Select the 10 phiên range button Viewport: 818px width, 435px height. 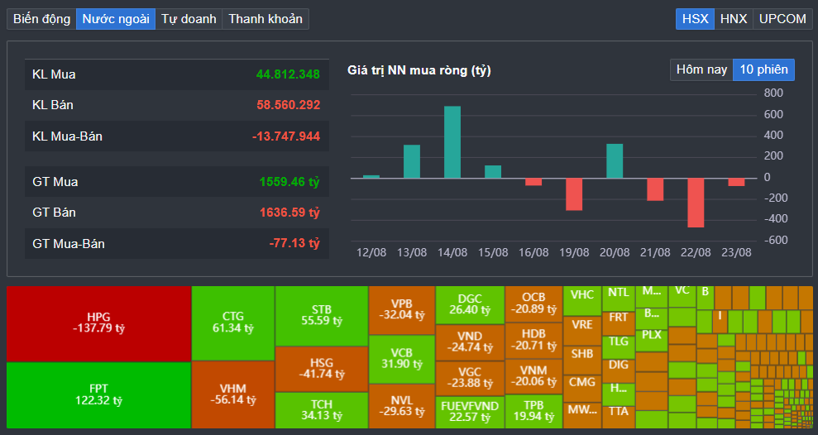[x=763, y=69]
